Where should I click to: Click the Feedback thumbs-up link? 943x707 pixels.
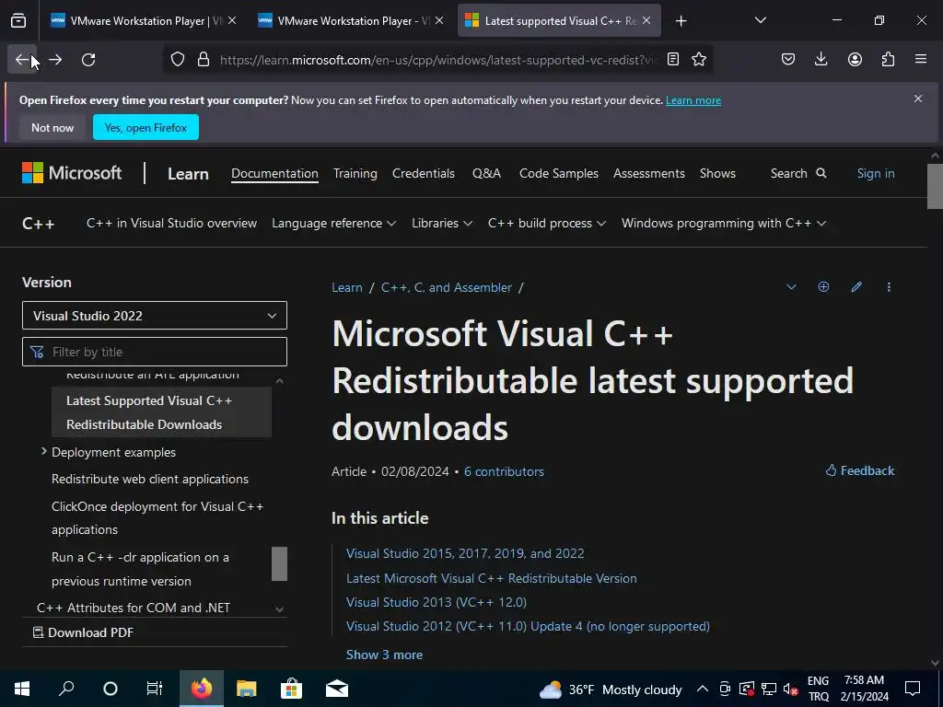click(x=860, y=470)
